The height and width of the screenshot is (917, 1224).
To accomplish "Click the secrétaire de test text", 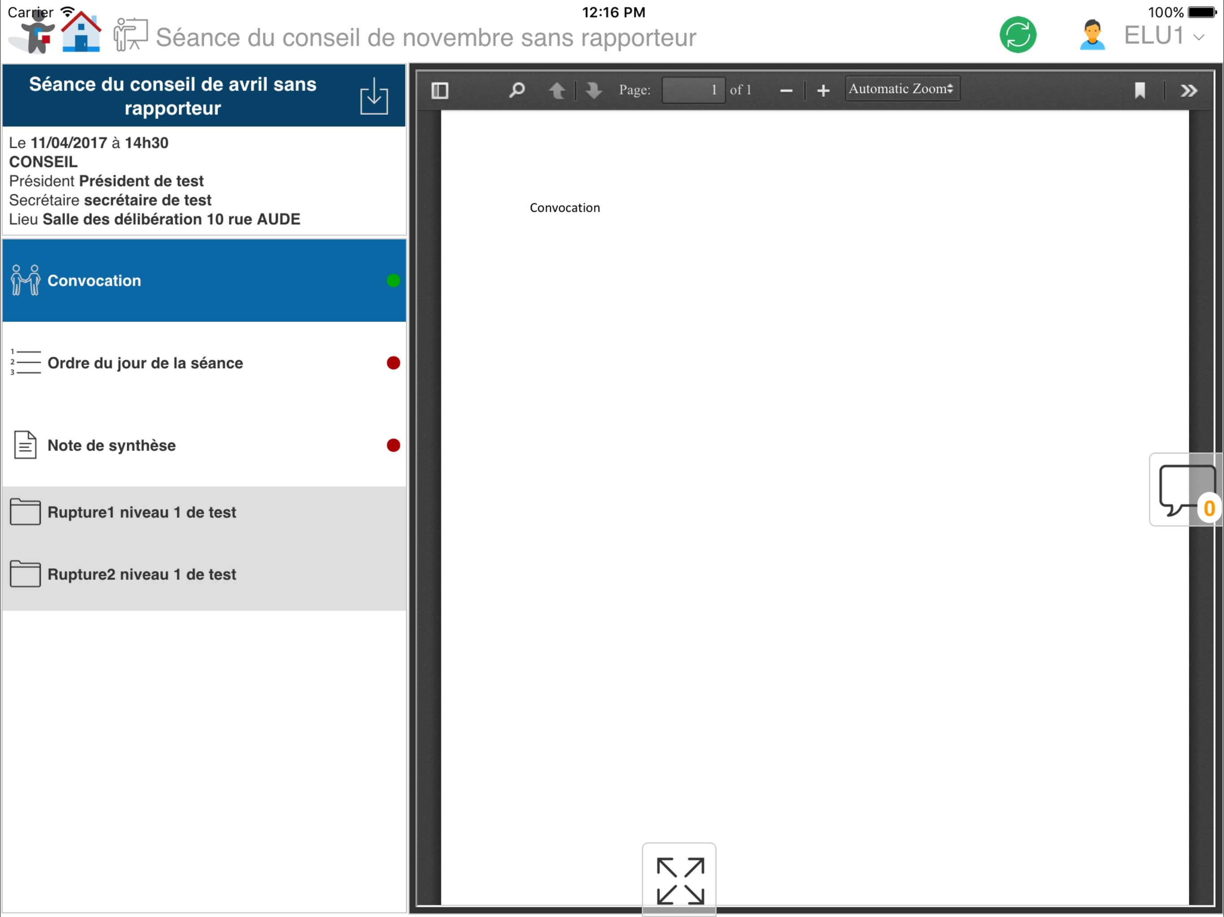I will pyautogui.click(x=148, y=200).
